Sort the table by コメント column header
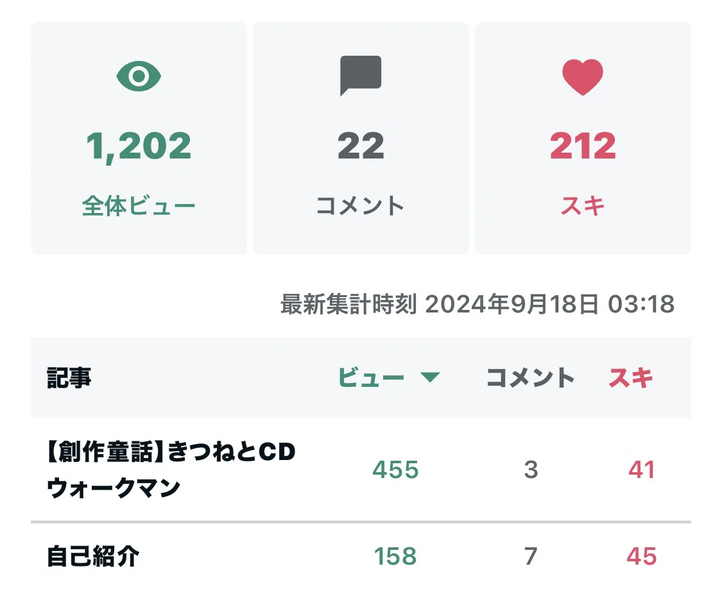The image size is (722, 589). (x=531, y=378)
